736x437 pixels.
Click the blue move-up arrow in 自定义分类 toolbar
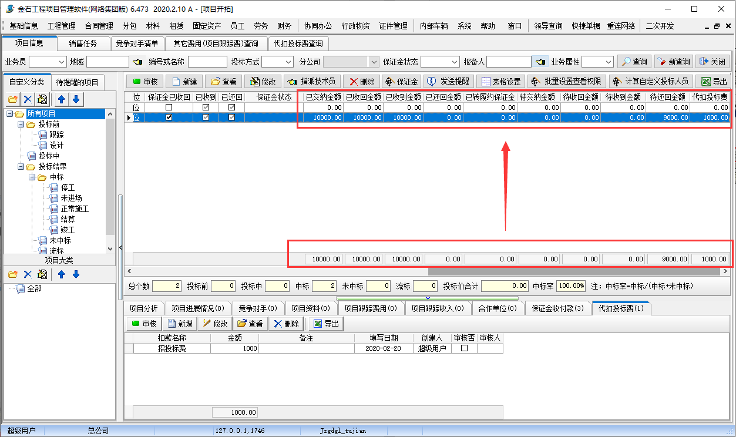60,99
